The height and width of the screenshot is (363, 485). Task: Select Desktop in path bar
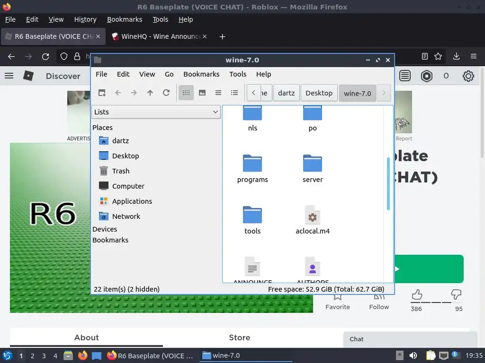pyautogui.click(x=319, y=93)
